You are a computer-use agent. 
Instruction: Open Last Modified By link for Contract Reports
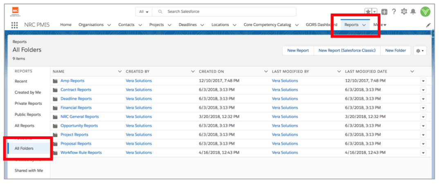pos(285,90)
